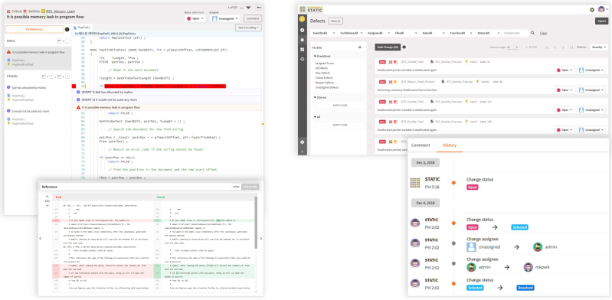This screenshot has height=300, width=612.
Task: Click warning icon on memory leak annotation
Action: (79, 107)
